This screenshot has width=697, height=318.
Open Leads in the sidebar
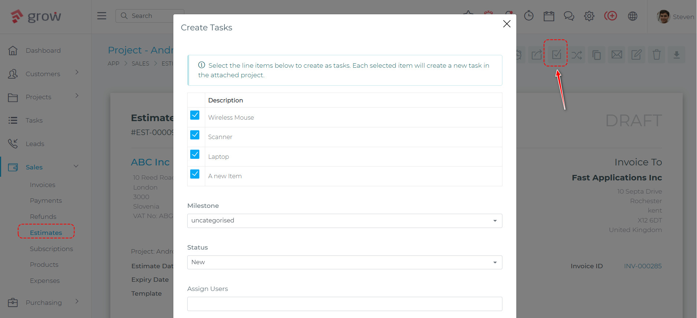[x=35, y=144]
